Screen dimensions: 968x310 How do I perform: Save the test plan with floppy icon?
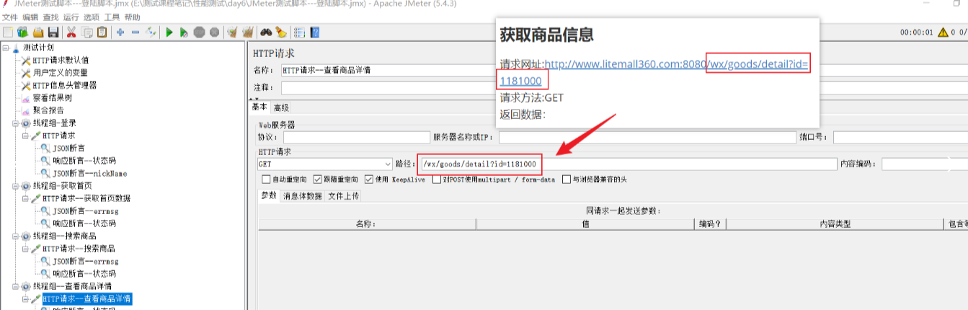[53, 32]
